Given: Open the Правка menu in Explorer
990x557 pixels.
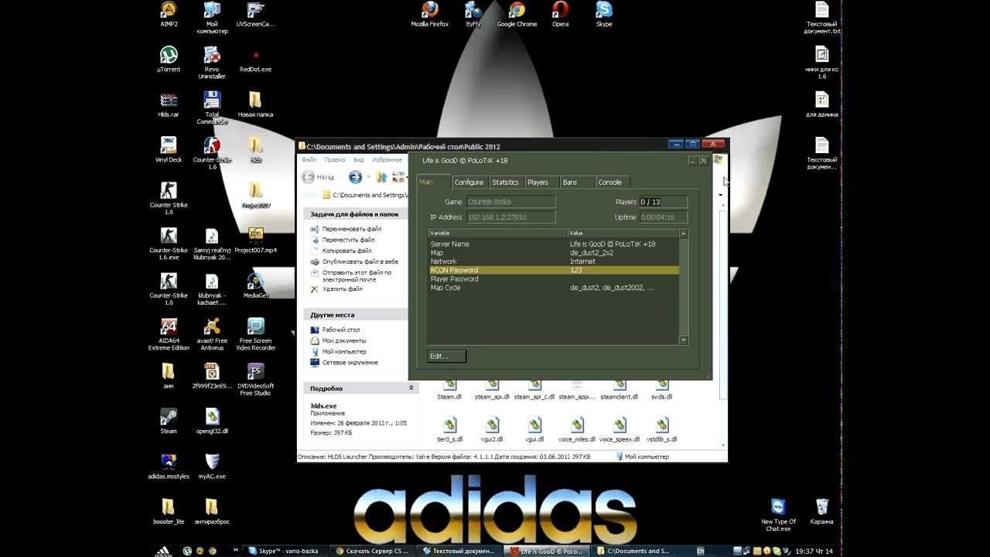Looking at the screenshot, I should [x=335, y=159].
